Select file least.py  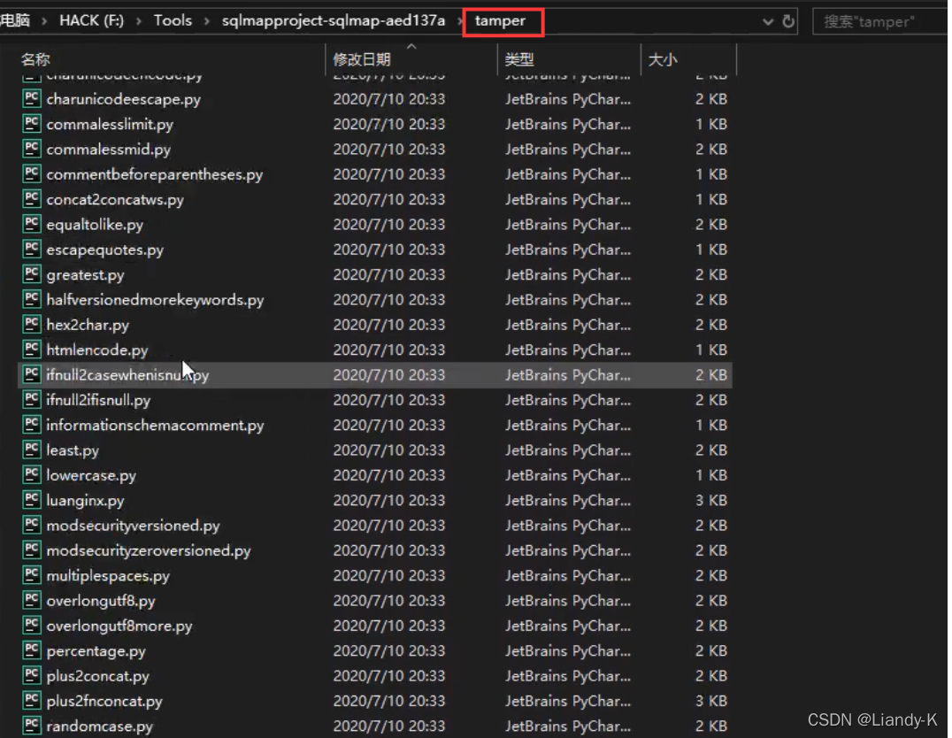(x=73, y=450)
